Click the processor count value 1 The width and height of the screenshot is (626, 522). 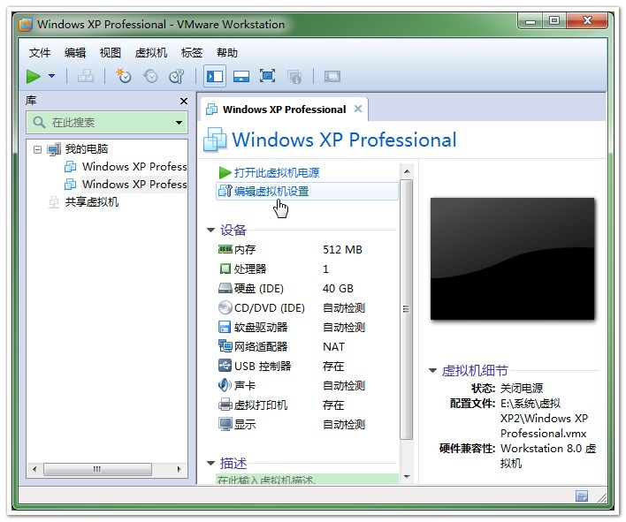click(x=325, y=269)
